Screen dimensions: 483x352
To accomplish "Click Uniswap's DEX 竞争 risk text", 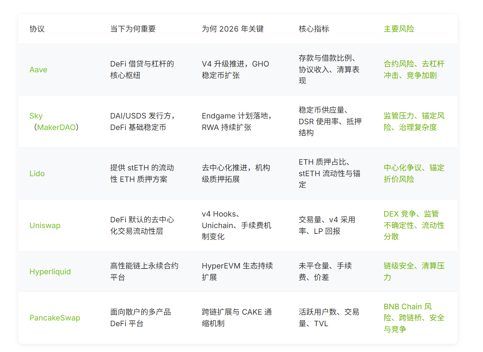I will [x=400, y=214].
